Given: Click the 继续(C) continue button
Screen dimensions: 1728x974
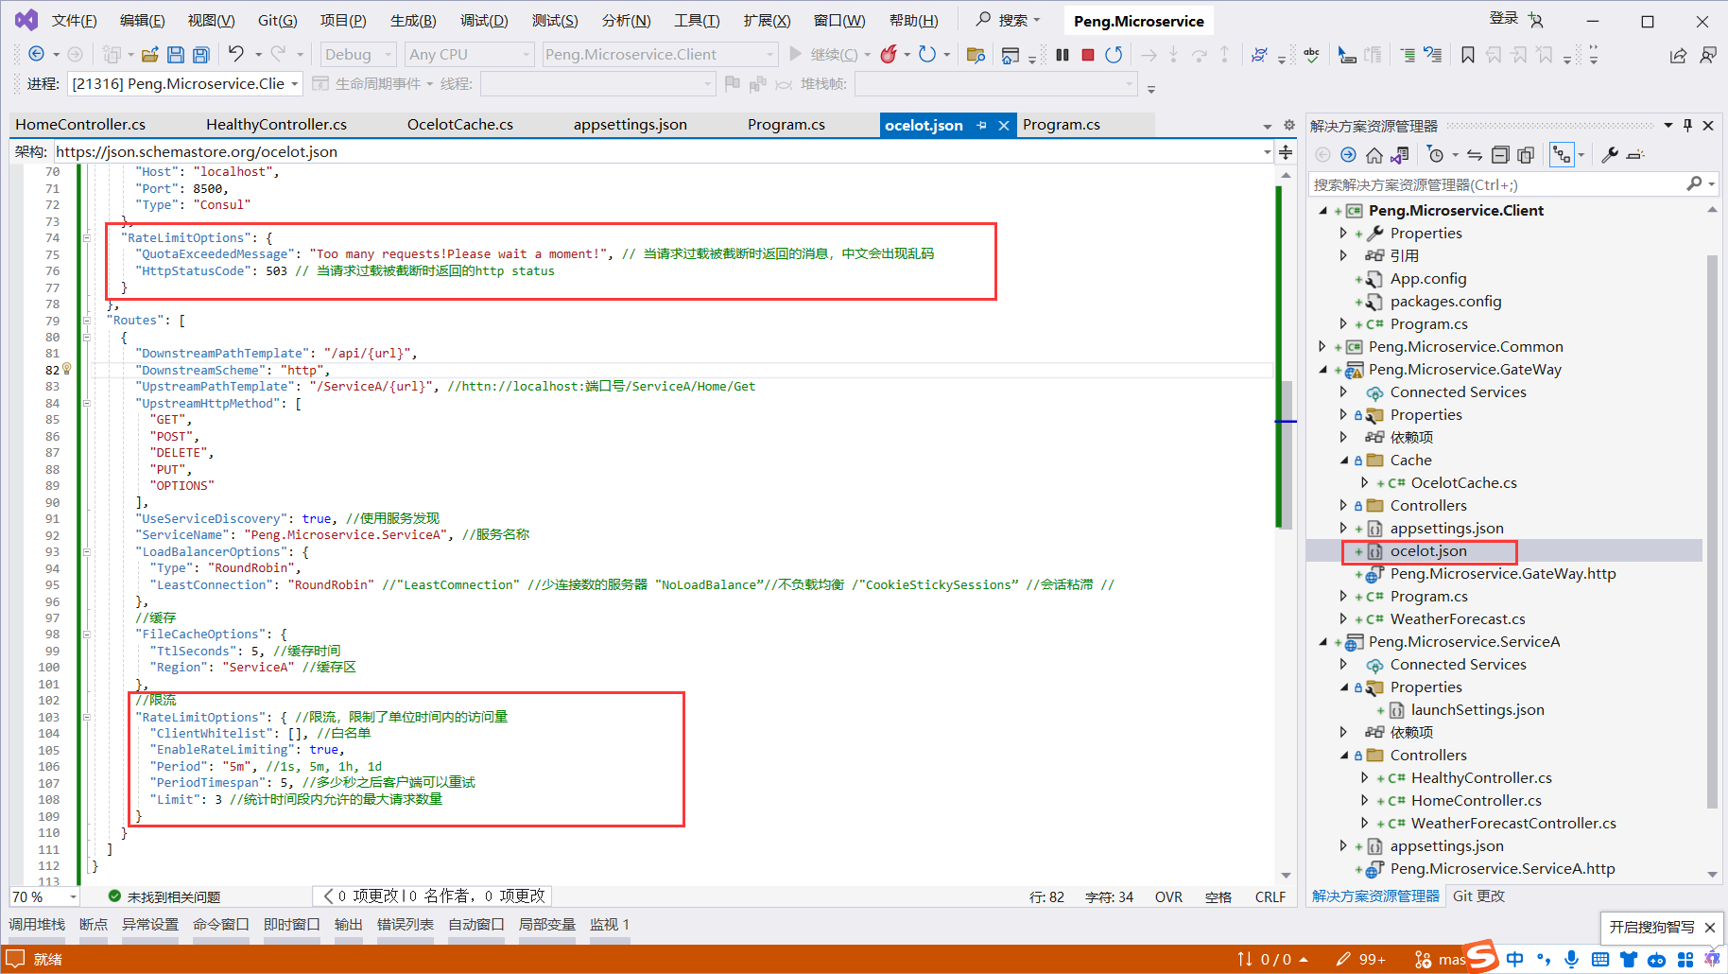Looking at the screenshot, I should point(823,55).
